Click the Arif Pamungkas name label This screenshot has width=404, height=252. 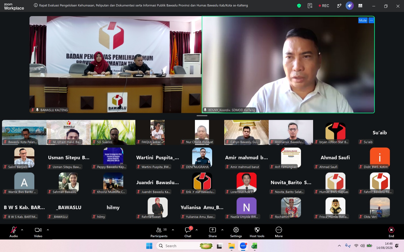(x=286, y=167)
